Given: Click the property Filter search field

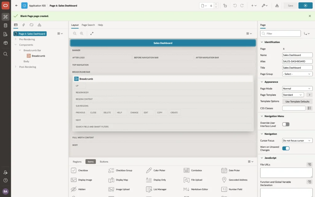Looking at the screenshot, I should [x=281, y=34].
